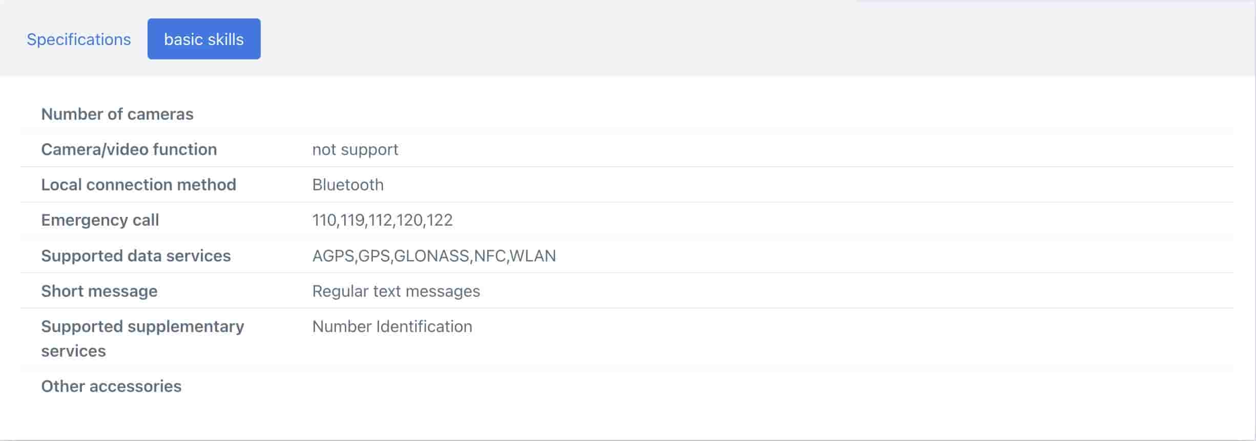The width and height of the screenshot is (1256, 441).
Task: Select the emergency numbers 110,119,112,120,122
Action: [x=382, y=220]
